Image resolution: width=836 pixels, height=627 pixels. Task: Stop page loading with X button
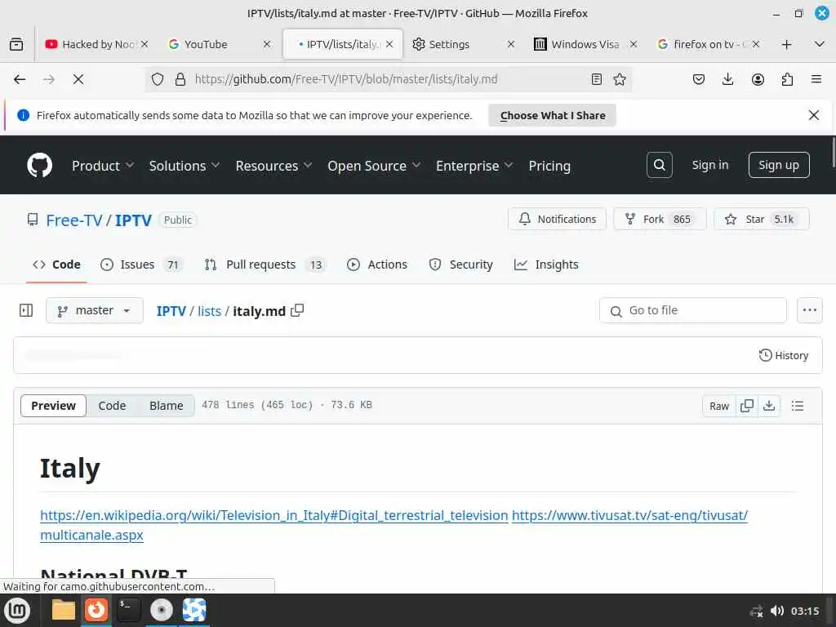coord(78,79)
